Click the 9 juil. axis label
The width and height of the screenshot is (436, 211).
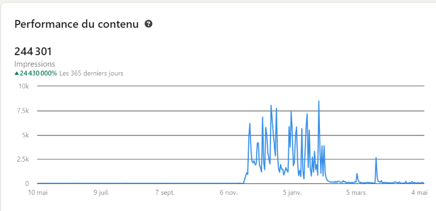[102, 193]
